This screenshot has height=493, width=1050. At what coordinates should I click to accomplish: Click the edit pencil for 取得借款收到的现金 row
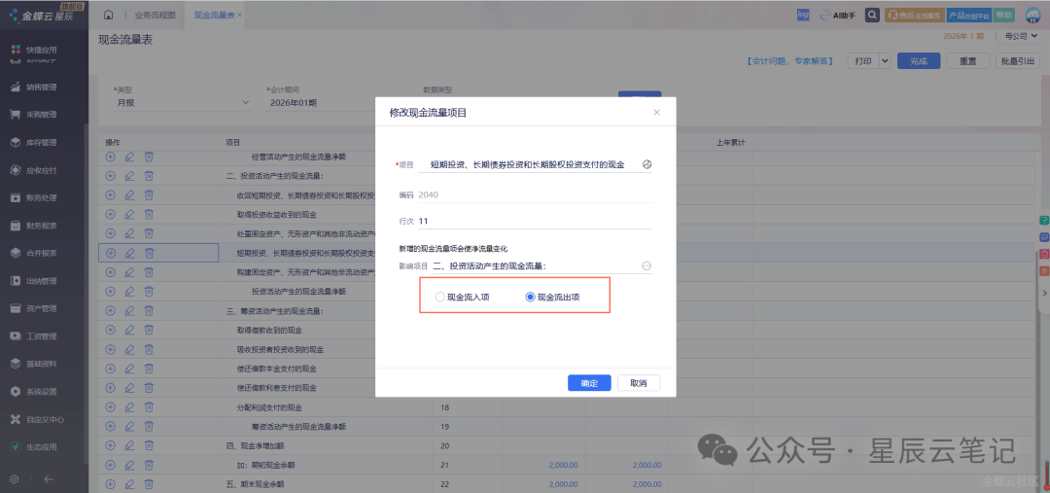pos(129,330)
